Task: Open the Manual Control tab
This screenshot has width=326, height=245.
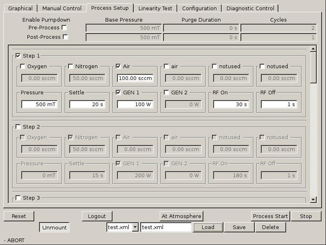Action: click(x=62, y=8)
